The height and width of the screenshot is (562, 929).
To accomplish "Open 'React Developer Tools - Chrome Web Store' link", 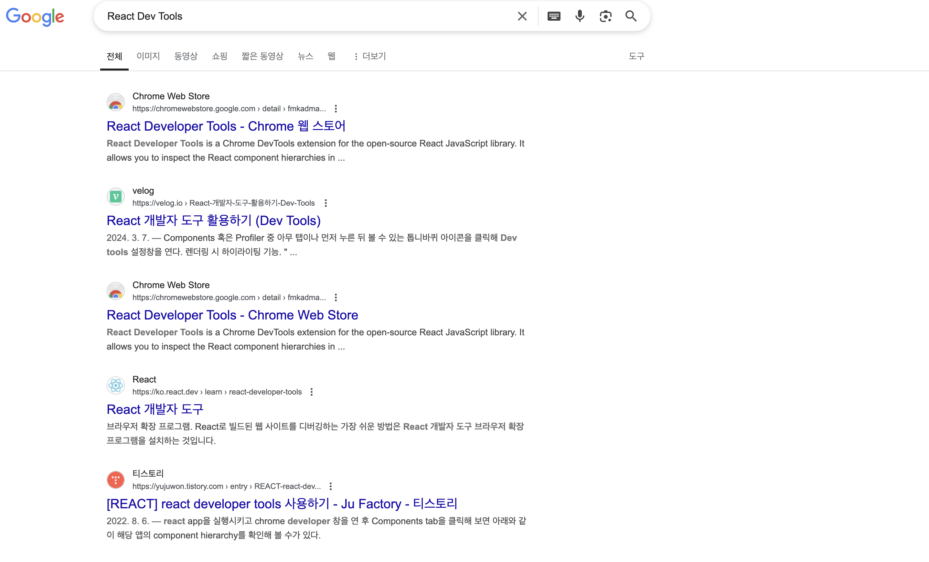I will coord(232,315).
